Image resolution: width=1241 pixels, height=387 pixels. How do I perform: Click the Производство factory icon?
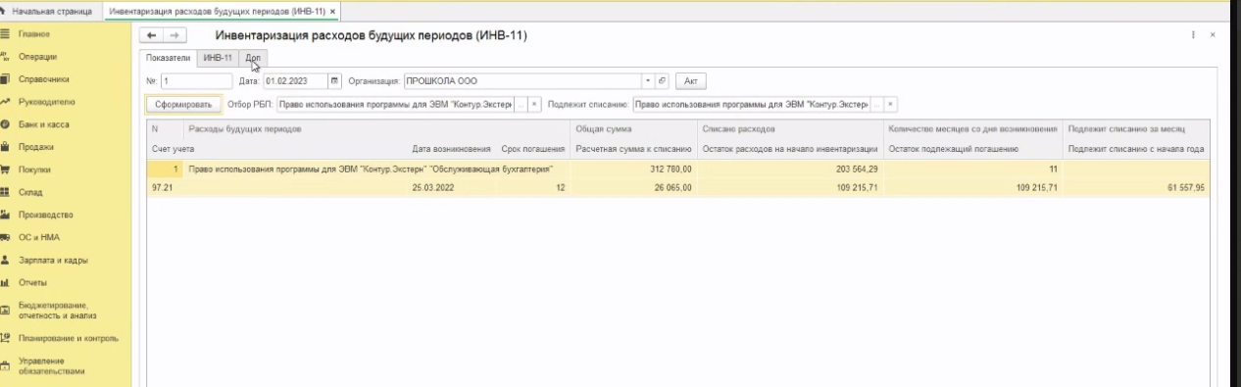pos(5,215)
